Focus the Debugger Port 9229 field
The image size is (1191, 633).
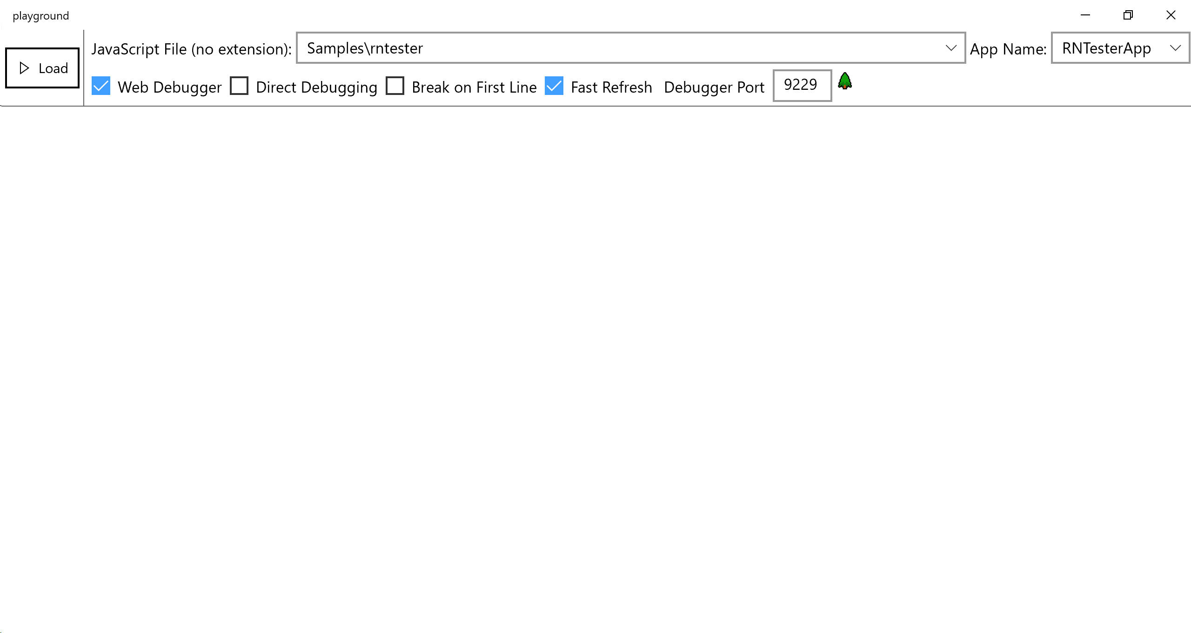point(802,85)
